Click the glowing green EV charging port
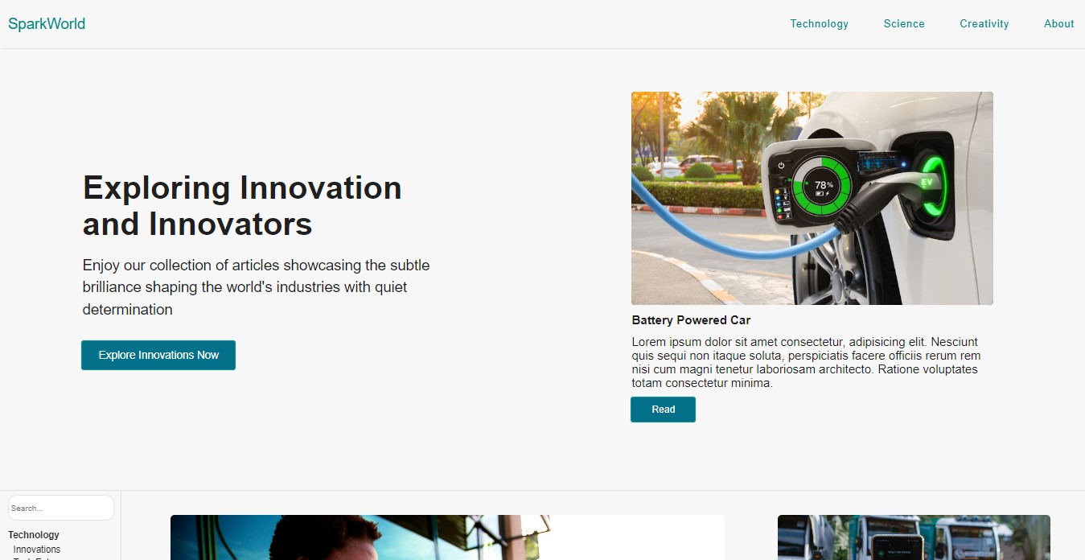The width and height of the screenshot is (1085, 560). [x=928, y=184]
